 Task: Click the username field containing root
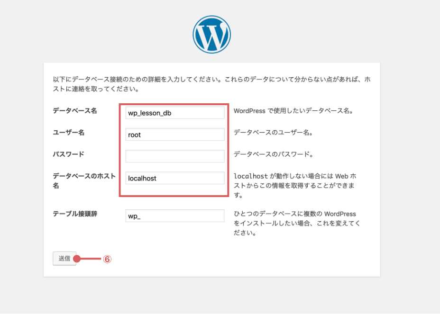tap(174, 135)
